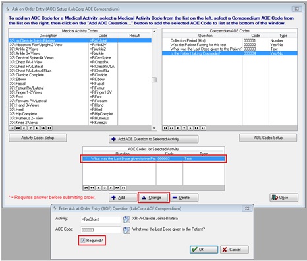This screenshot has width=307, height=261.
Task: Open AOE Codes Setup
Action: (x=268, y=138)
